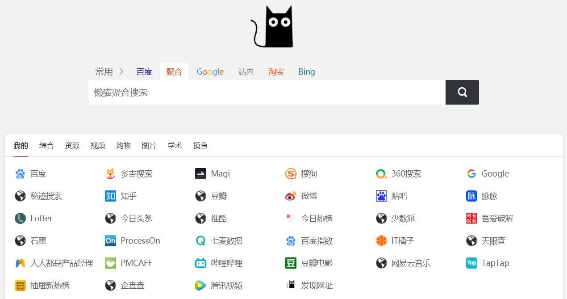Select the 百度 search engine tab
The width and height of the screenshot is (567, 299).
click(144, 72)
